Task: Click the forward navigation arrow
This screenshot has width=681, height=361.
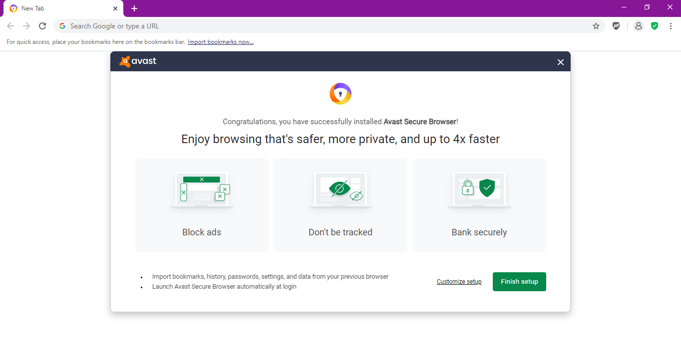Action: click(26, 26)
